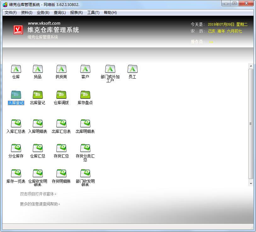
Task: Open the 库存一览表 report icon
Action: click(16, 174)
